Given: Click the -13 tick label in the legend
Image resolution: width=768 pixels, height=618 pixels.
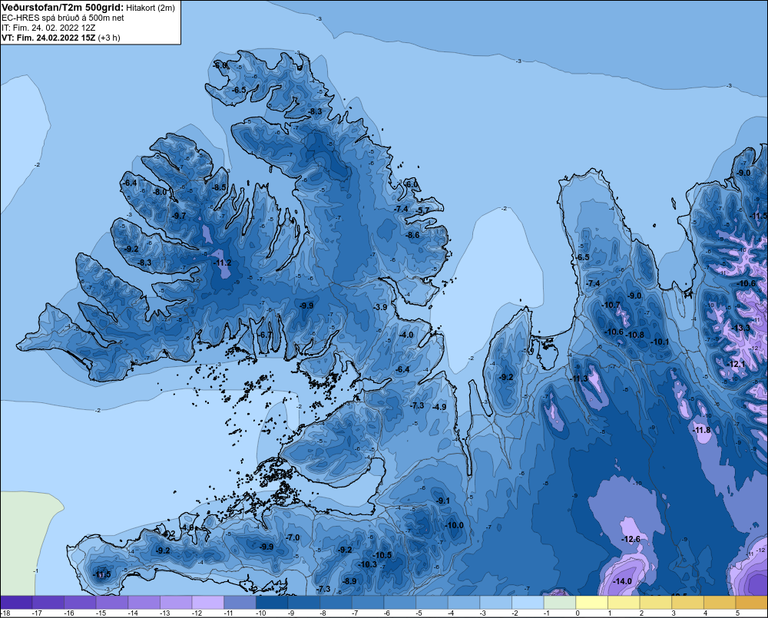Looking at the screenshot, I should click(x=164, y=613).
